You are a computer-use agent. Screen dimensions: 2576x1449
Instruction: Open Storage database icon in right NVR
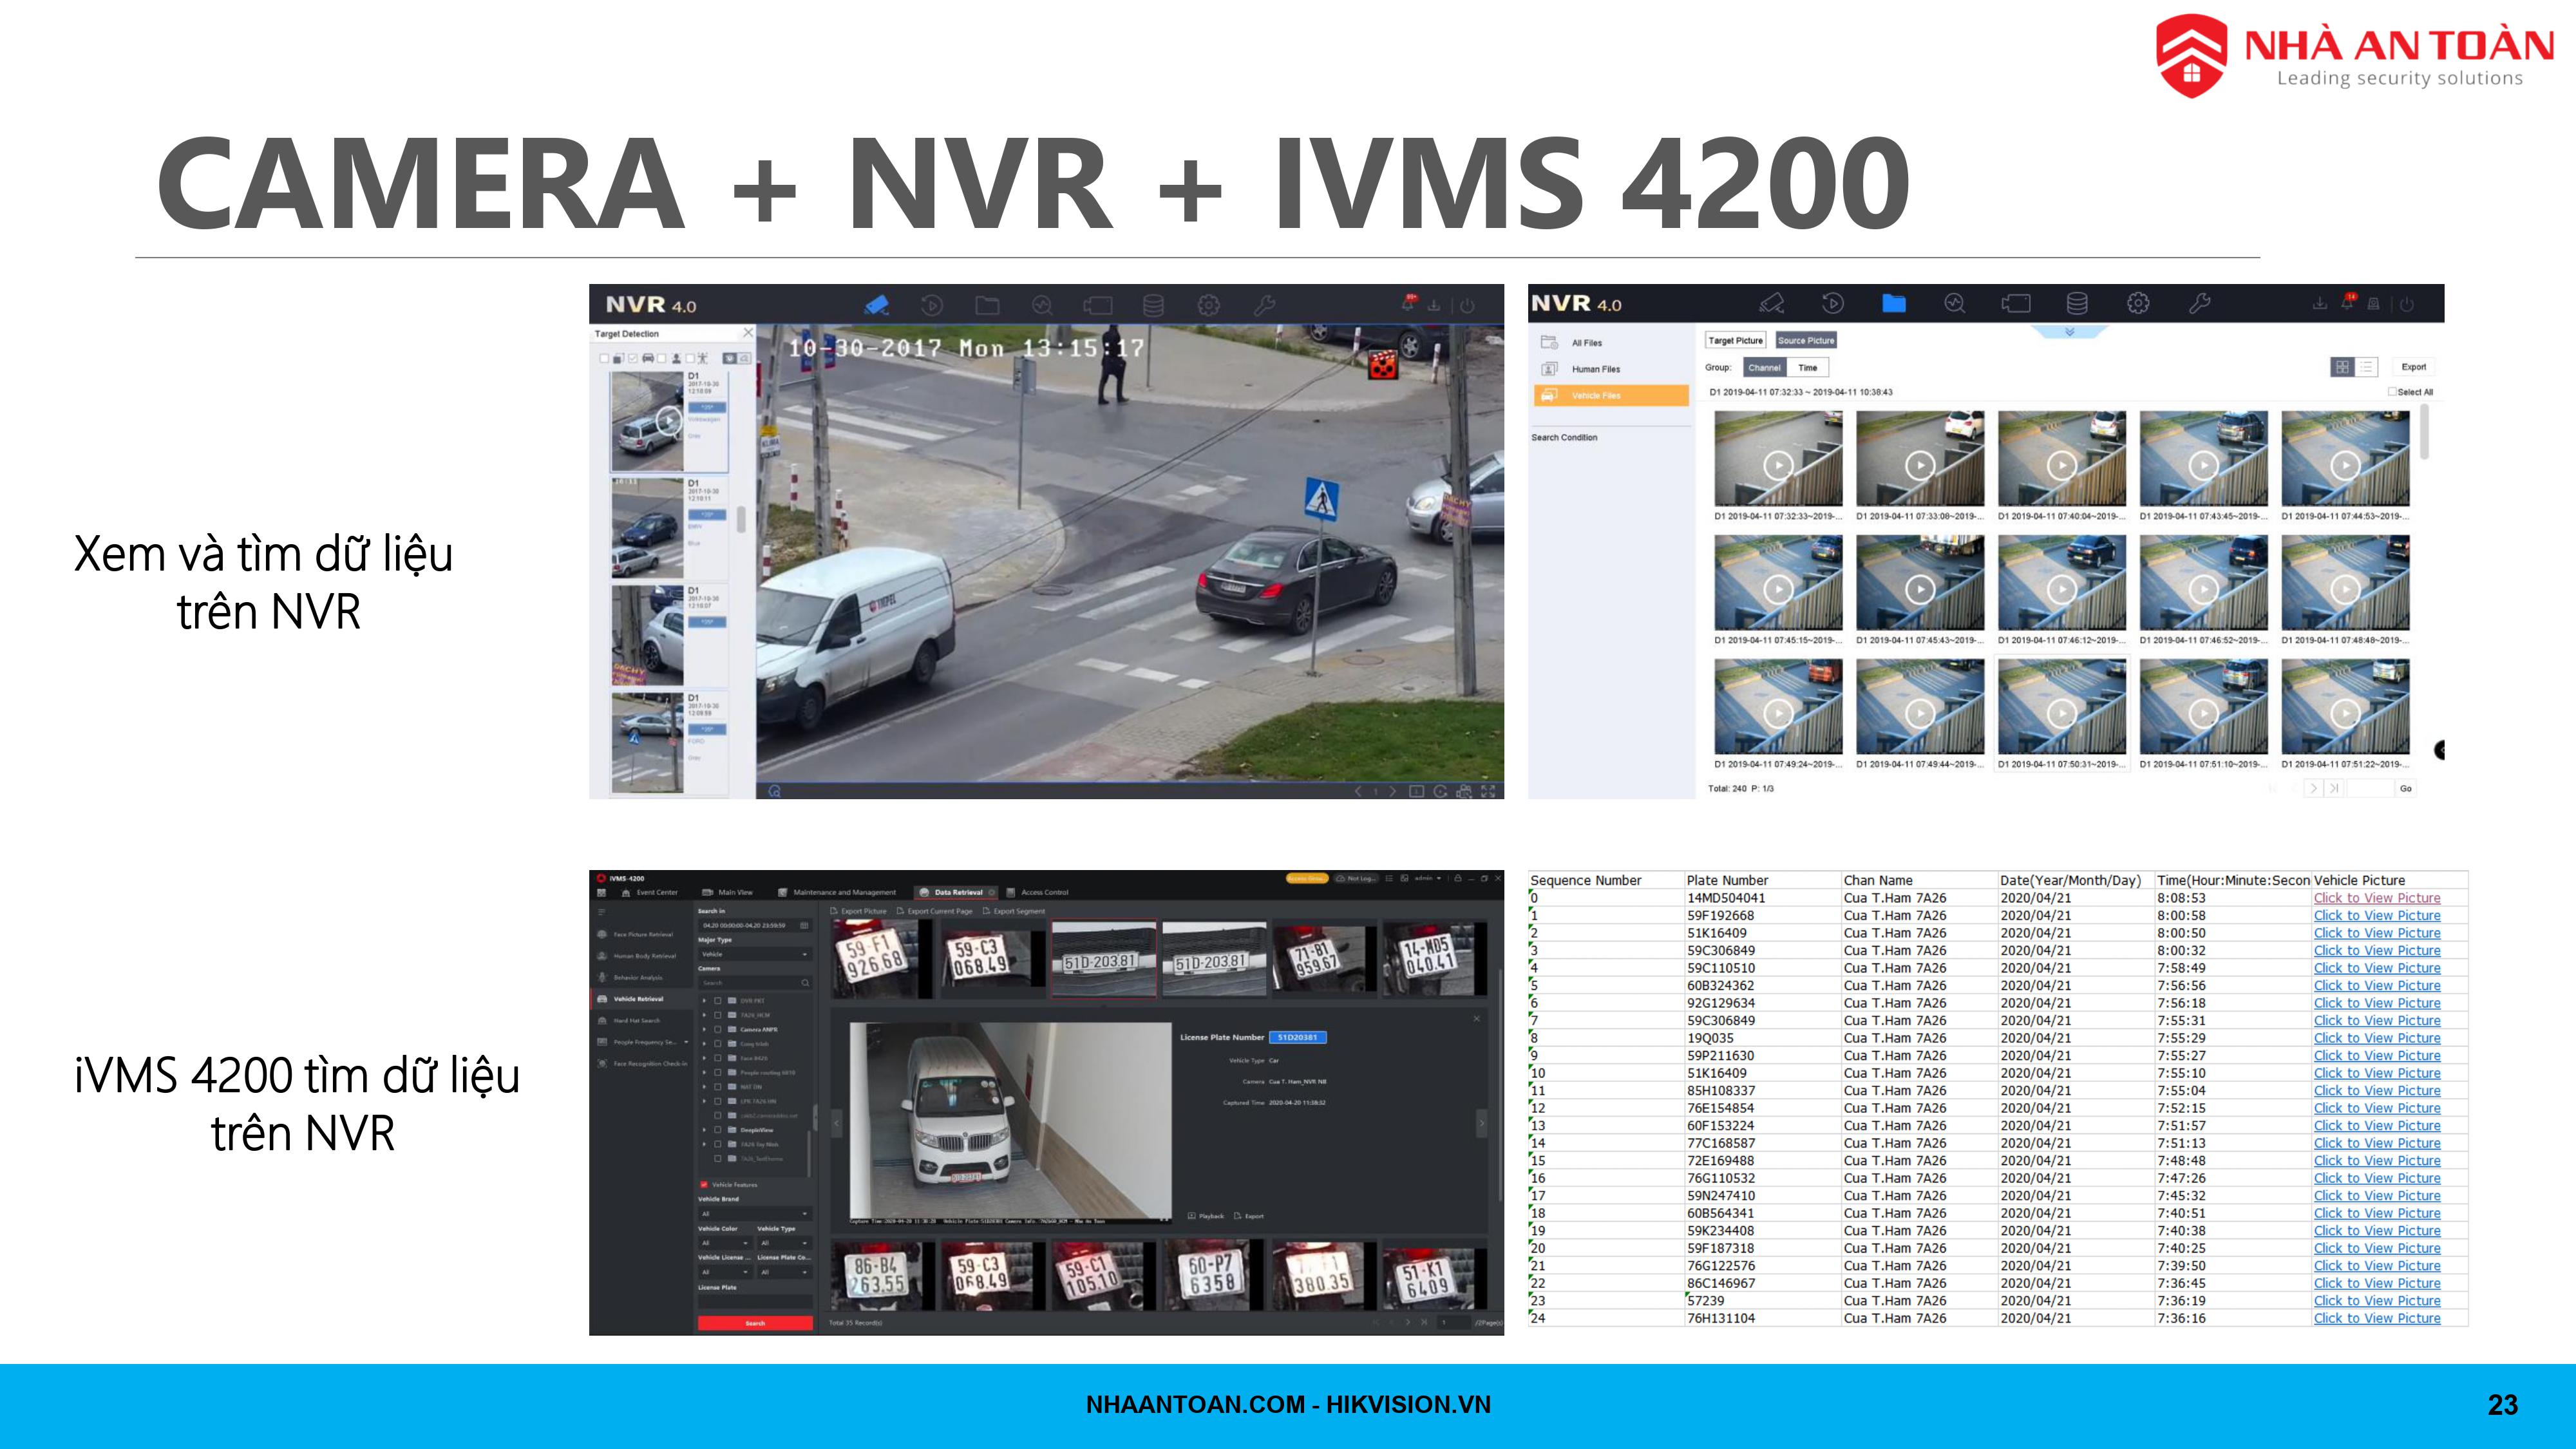(x=2076, y=303)
